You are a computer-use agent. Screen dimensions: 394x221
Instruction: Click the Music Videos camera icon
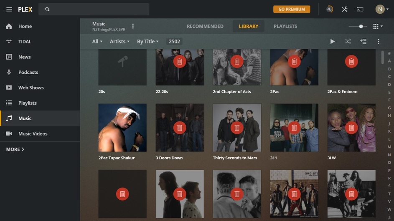tap(9, 133)
